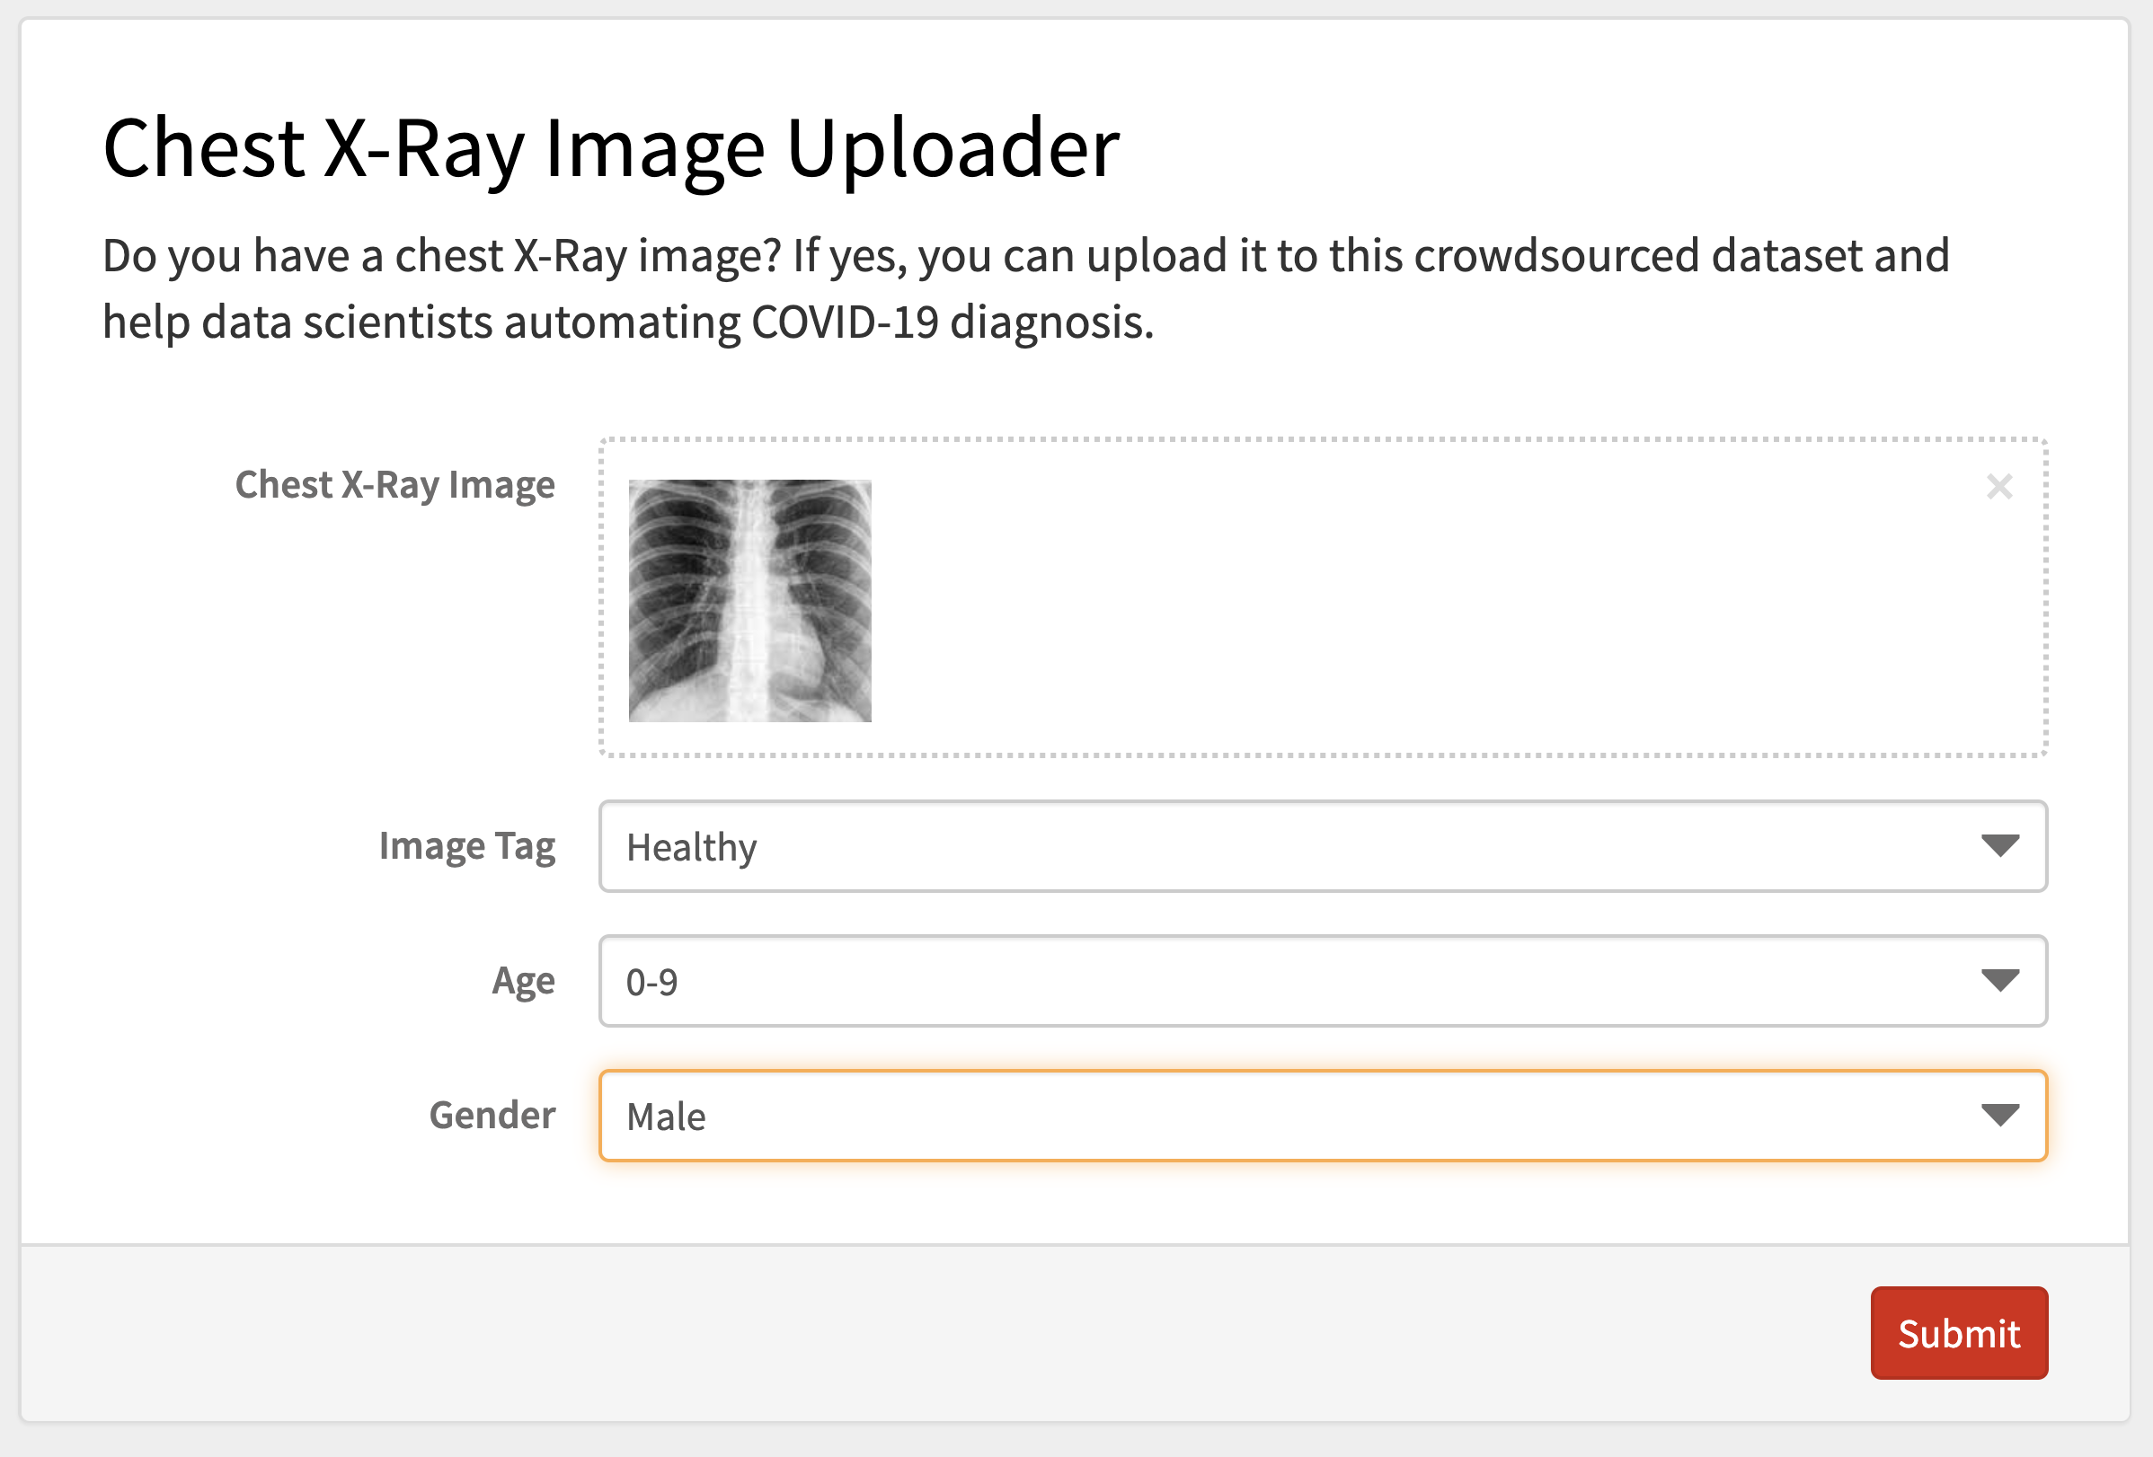Click the Age dropdown arrow
Viewport: 2153px width, 1457px height.
click(x=1999, y=980)
